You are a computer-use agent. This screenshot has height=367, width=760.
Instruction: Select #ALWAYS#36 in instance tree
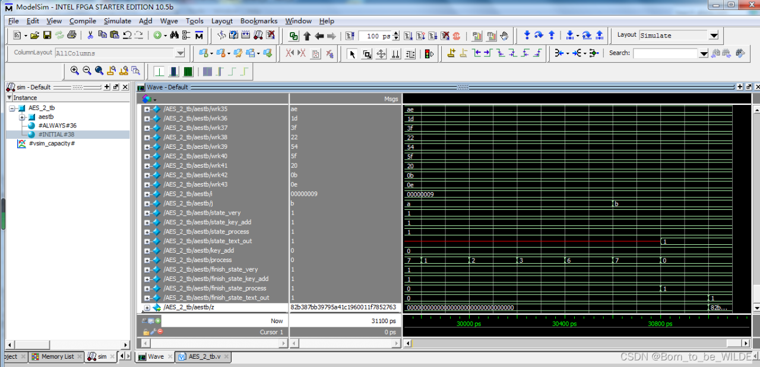(x=57, y=126)
